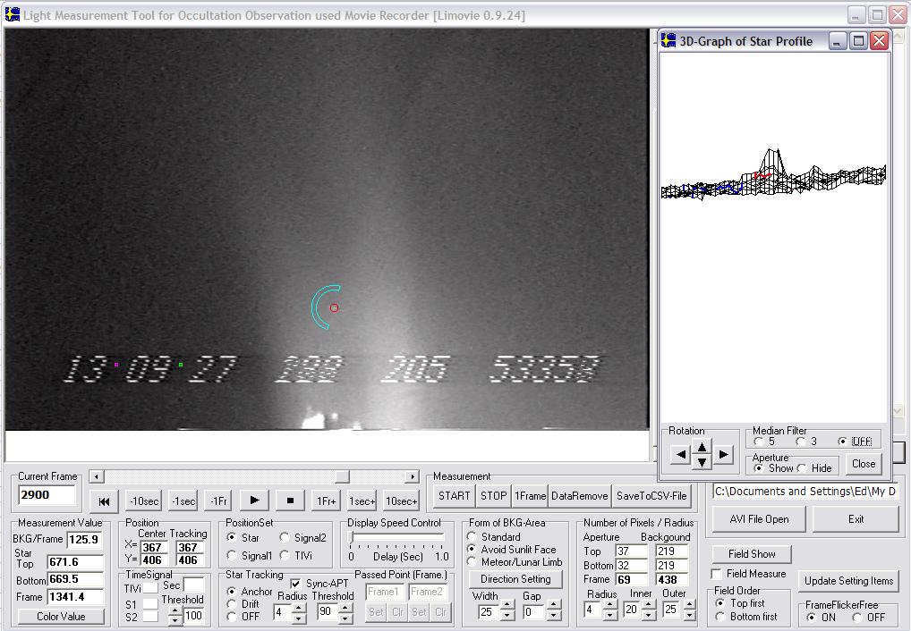Rotate the 3D graph right

(723, 455)
